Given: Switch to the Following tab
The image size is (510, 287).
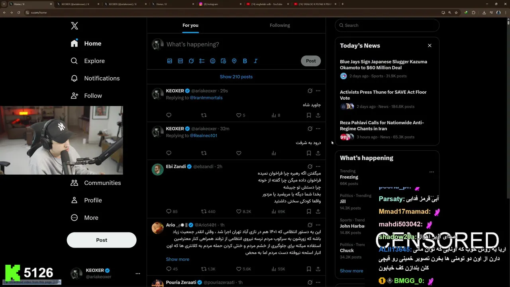Looking at the screenshot, I should pyautogui.click(x=280, y=26).
